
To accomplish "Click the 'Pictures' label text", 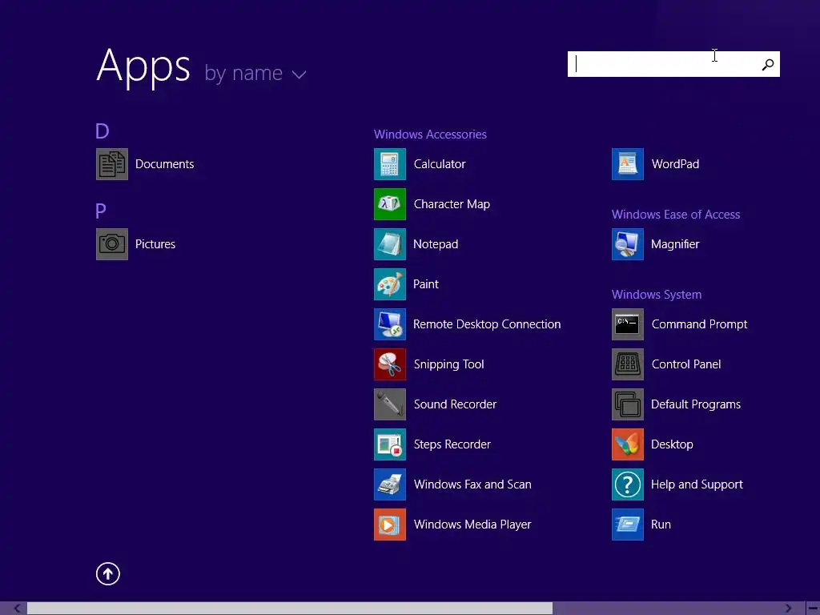I will pos(155,244).
